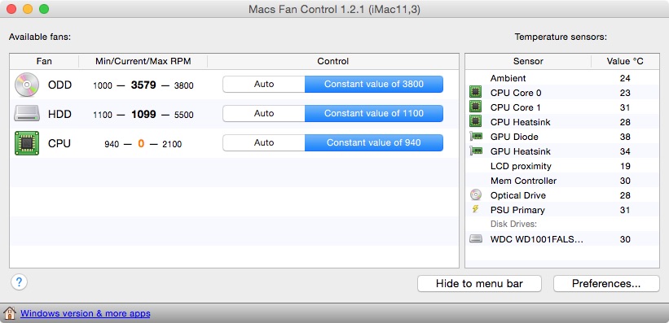The height and width of the screenshot is (323, 669).
Task: Click the Optical Drive disc icon
Action: tap(475, 194)
